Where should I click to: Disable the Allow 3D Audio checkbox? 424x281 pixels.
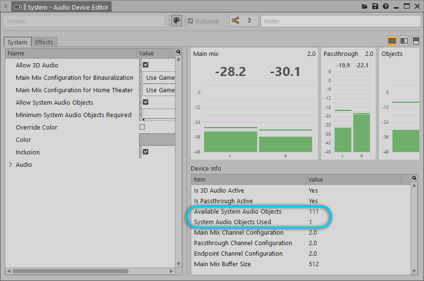coord(145,65)
